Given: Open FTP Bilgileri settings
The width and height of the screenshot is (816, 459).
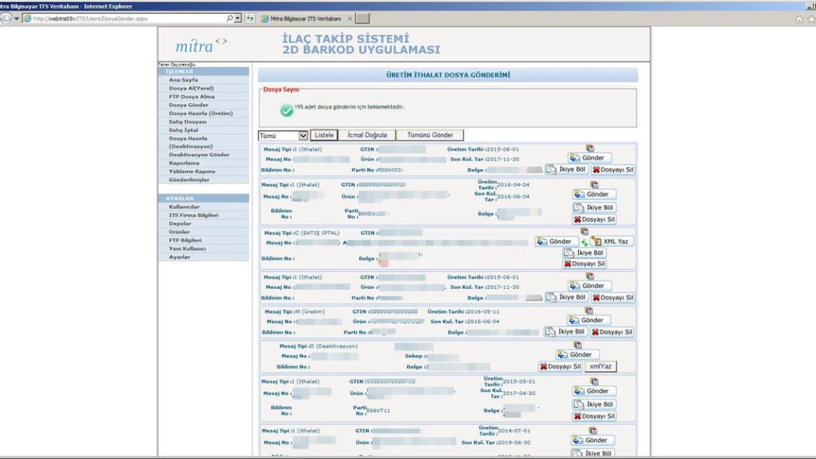Looking at the screenshot, I should click(x=185, y=241).
